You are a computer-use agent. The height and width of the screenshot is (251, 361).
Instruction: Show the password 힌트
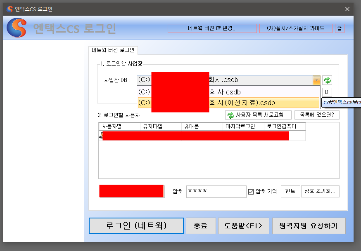point(290,191)
